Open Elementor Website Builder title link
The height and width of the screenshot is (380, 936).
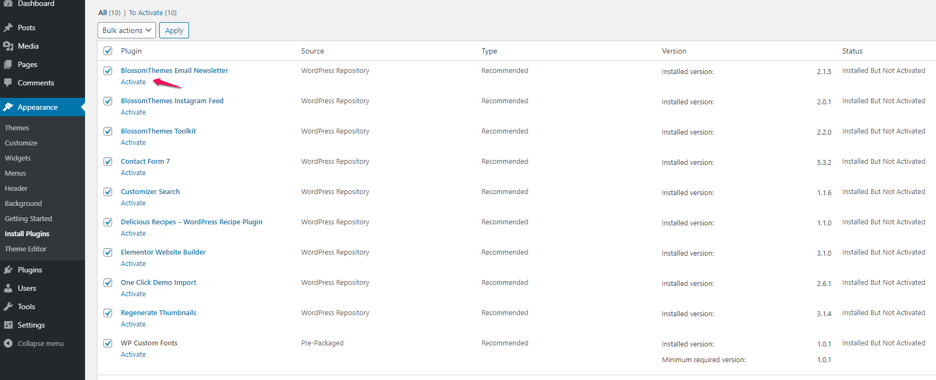click(163, 252)
